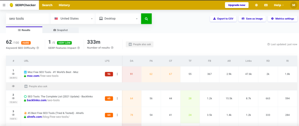
Task: Open keyboard shortcuts icon in header
Action: coord(266,5)
